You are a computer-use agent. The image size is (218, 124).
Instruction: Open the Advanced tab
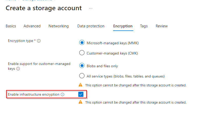(x=32, y=26)
